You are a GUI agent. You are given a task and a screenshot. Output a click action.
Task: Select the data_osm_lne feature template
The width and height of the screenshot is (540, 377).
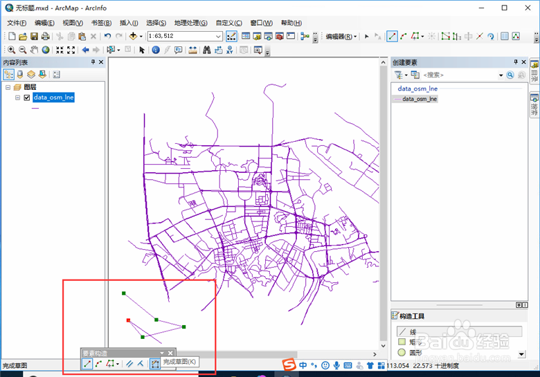(x=415, y=99)
